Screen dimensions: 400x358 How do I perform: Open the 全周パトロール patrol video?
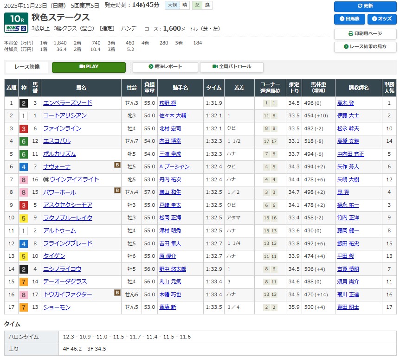232,67
